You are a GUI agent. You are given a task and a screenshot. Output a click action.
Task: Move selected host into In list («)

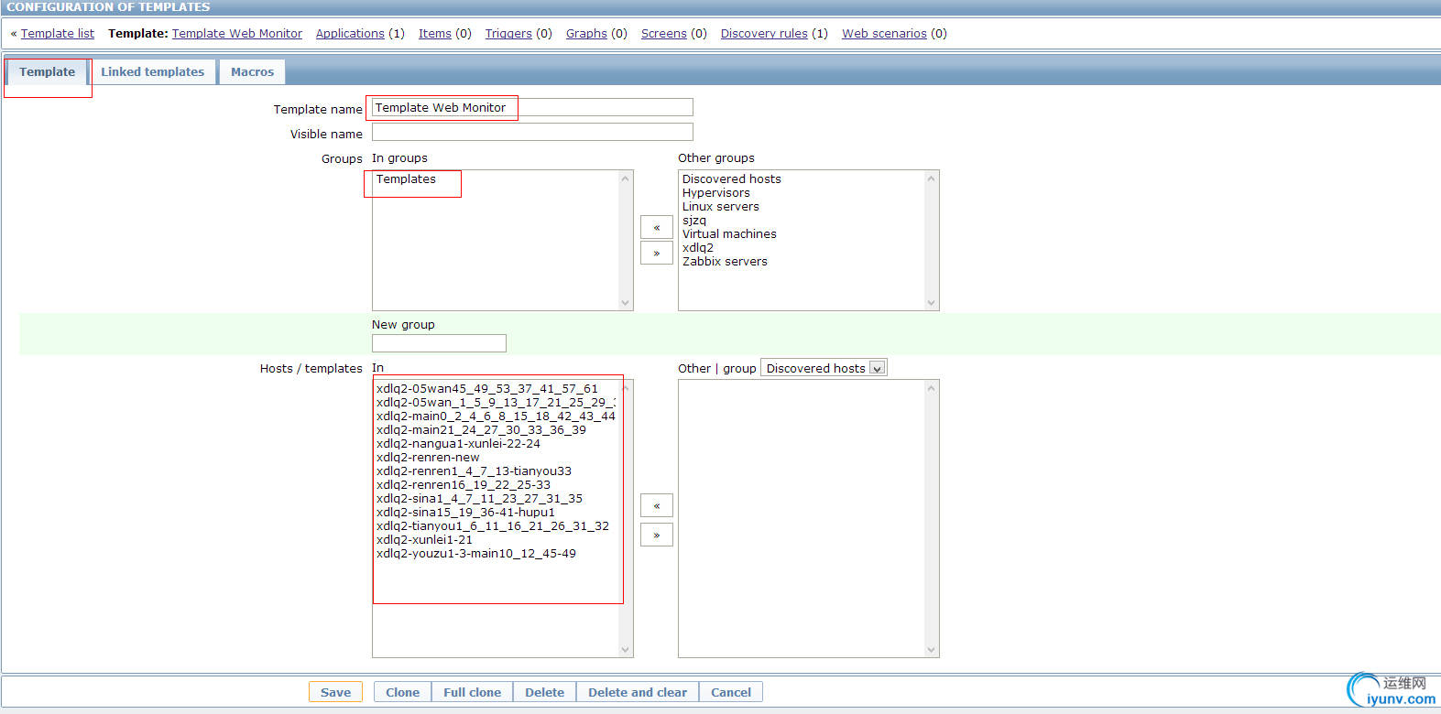click(657, 505)
